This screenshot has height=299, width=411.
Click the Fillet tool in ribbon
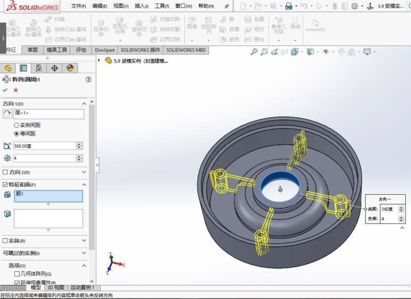192,23
